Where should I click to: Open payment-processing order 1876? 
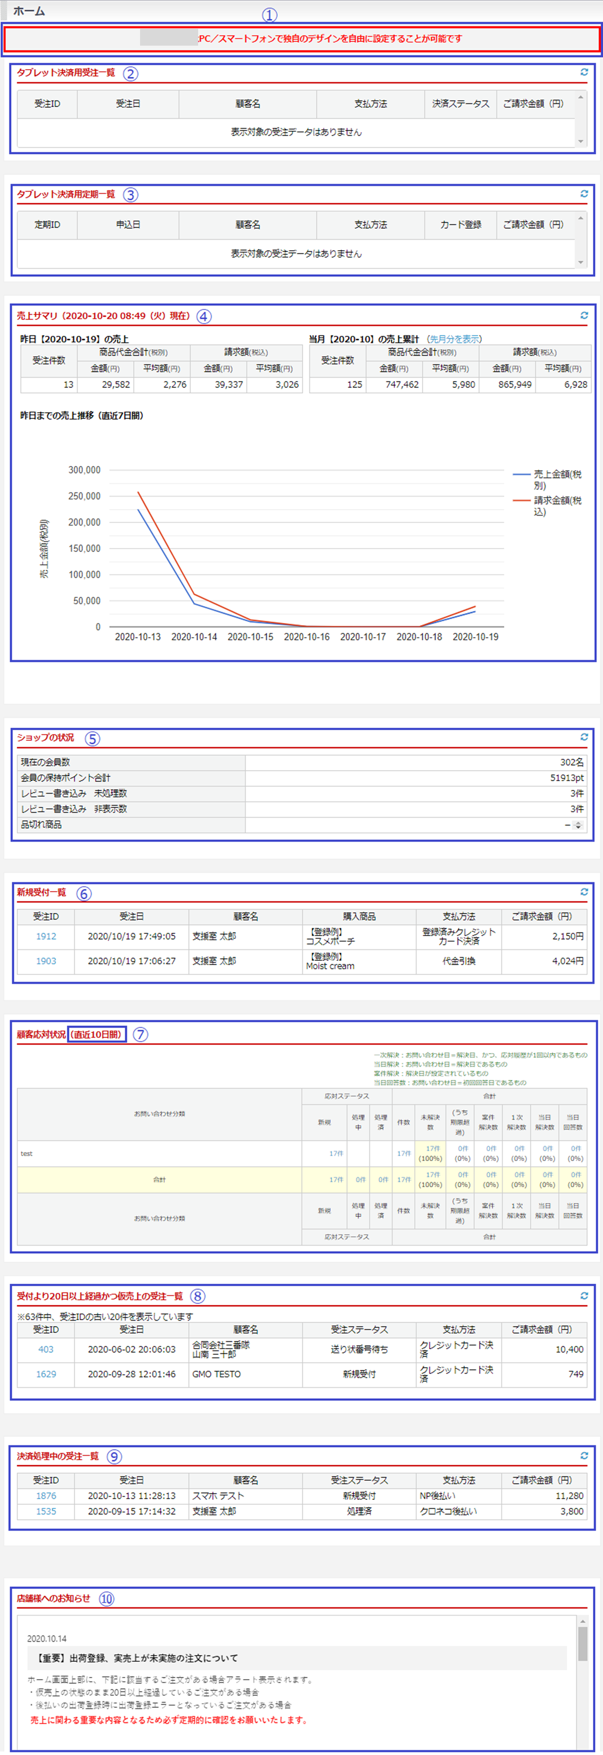click(46, 1496)
